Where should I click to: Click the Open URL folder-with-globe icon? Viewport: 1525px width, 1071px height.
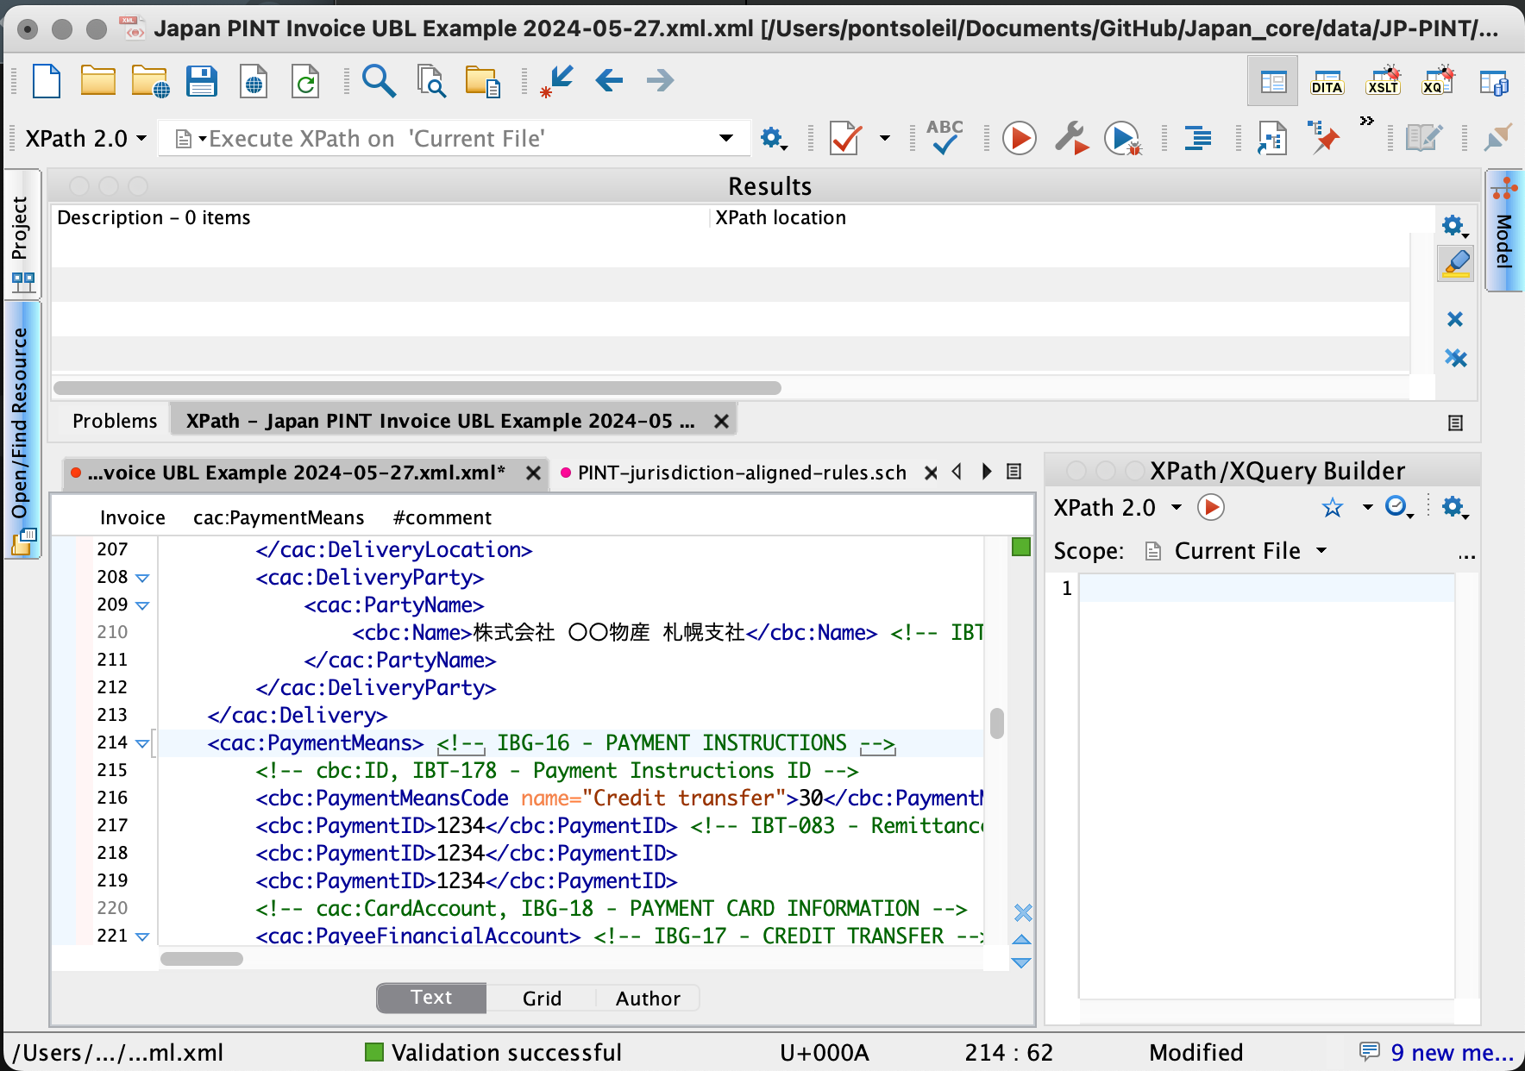tap(150, 82)
